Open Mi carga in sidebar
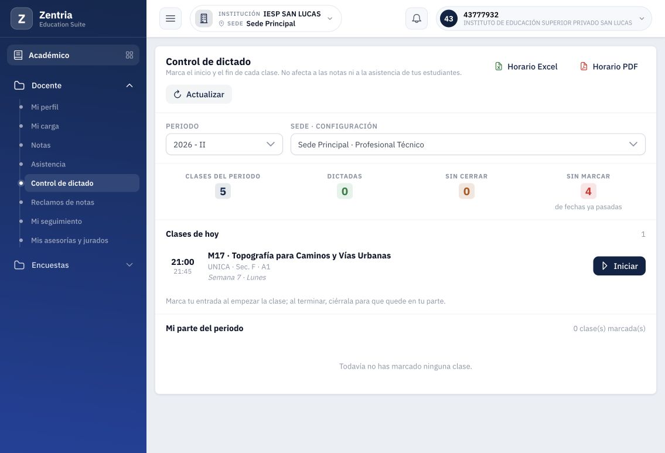 (x=45, y=126)
